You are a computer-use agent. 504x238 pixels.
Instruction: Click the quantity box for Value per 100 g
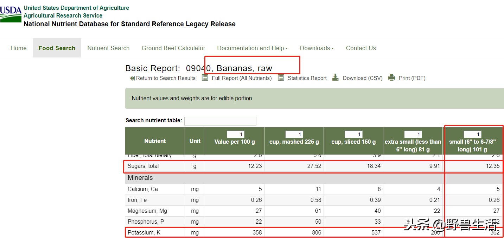[236, 135]
